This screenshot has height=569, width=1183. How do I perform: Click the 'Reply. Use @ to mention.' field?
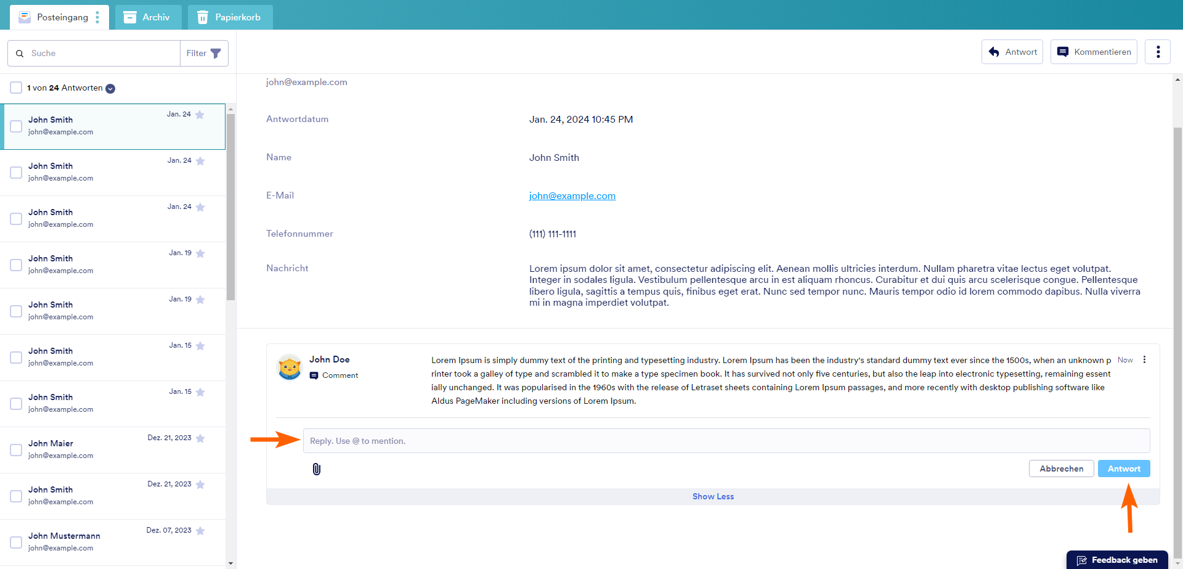726,441
